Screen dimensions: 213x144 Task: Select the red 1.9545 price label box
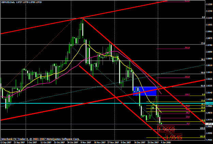point(173,137)
